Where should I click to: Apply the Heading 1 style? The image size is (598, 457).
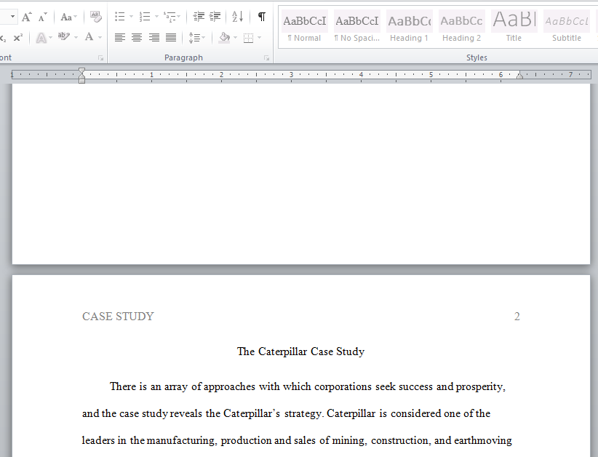point(410,27)
